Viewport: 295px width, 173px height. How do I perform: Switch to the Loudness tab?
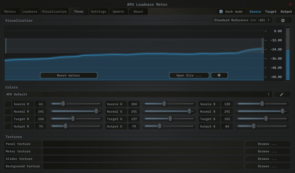point(30,12)
